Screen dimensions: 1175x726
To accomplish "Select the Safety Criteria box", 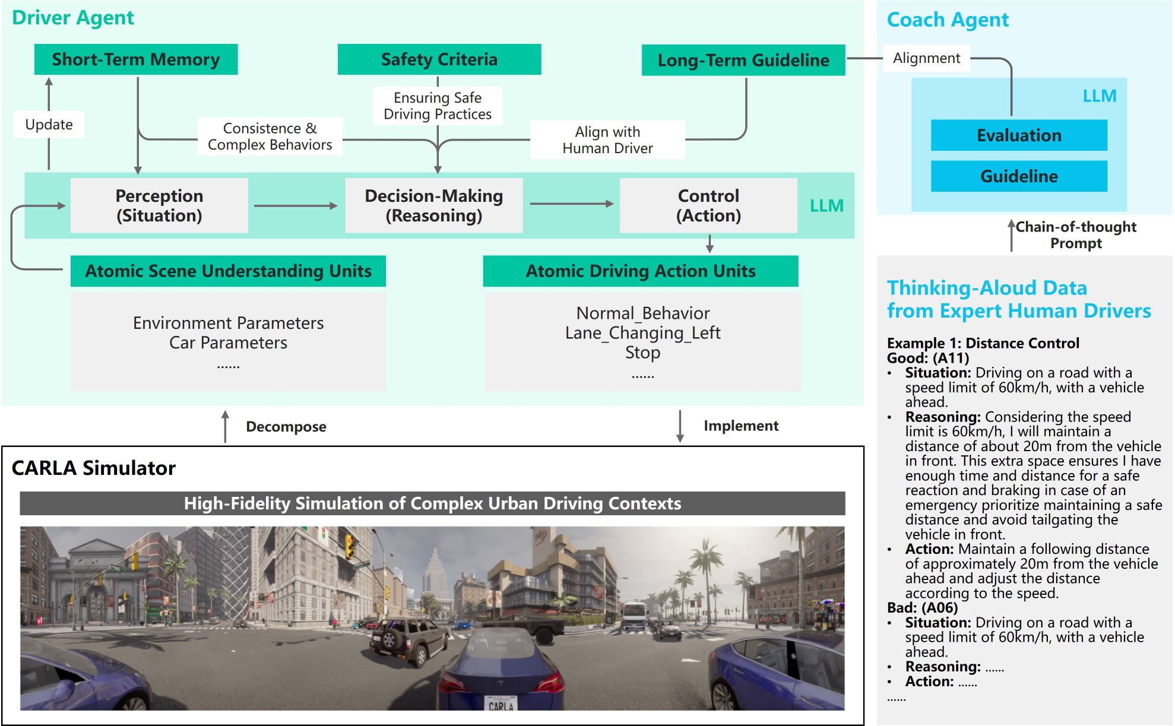I will pos(439,59).
